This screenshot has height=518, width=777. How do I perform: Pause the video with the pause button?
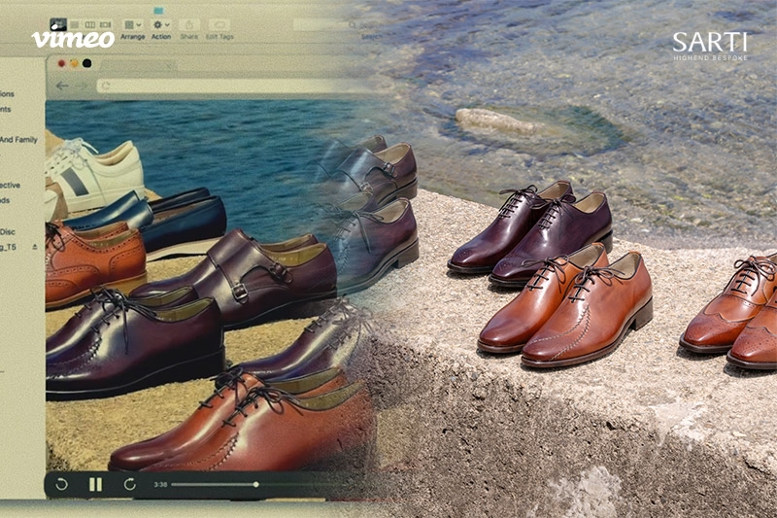point(95,483)
